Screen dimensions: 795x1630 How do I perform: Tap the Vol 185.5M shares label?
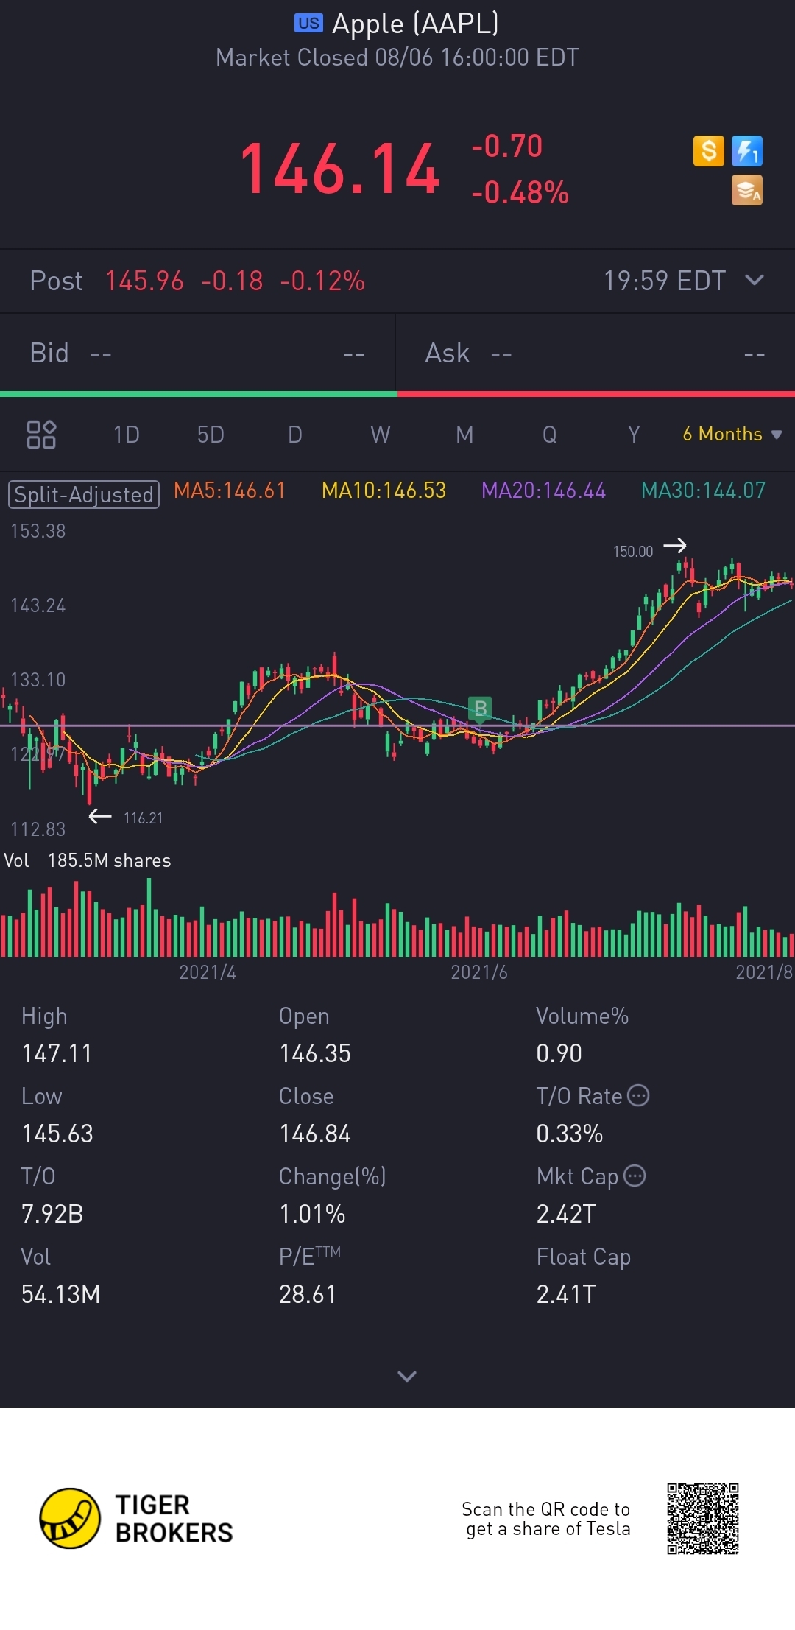click(88, 860)
